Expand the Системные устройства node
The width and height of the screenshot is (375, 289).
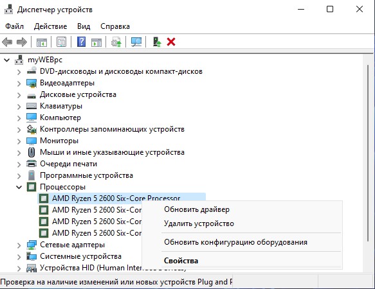19,256
